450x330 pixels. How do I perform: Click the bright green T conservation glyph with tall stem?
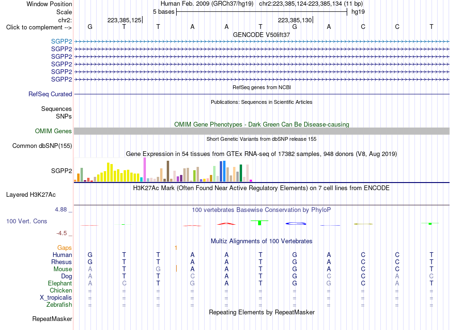(260, 222)
